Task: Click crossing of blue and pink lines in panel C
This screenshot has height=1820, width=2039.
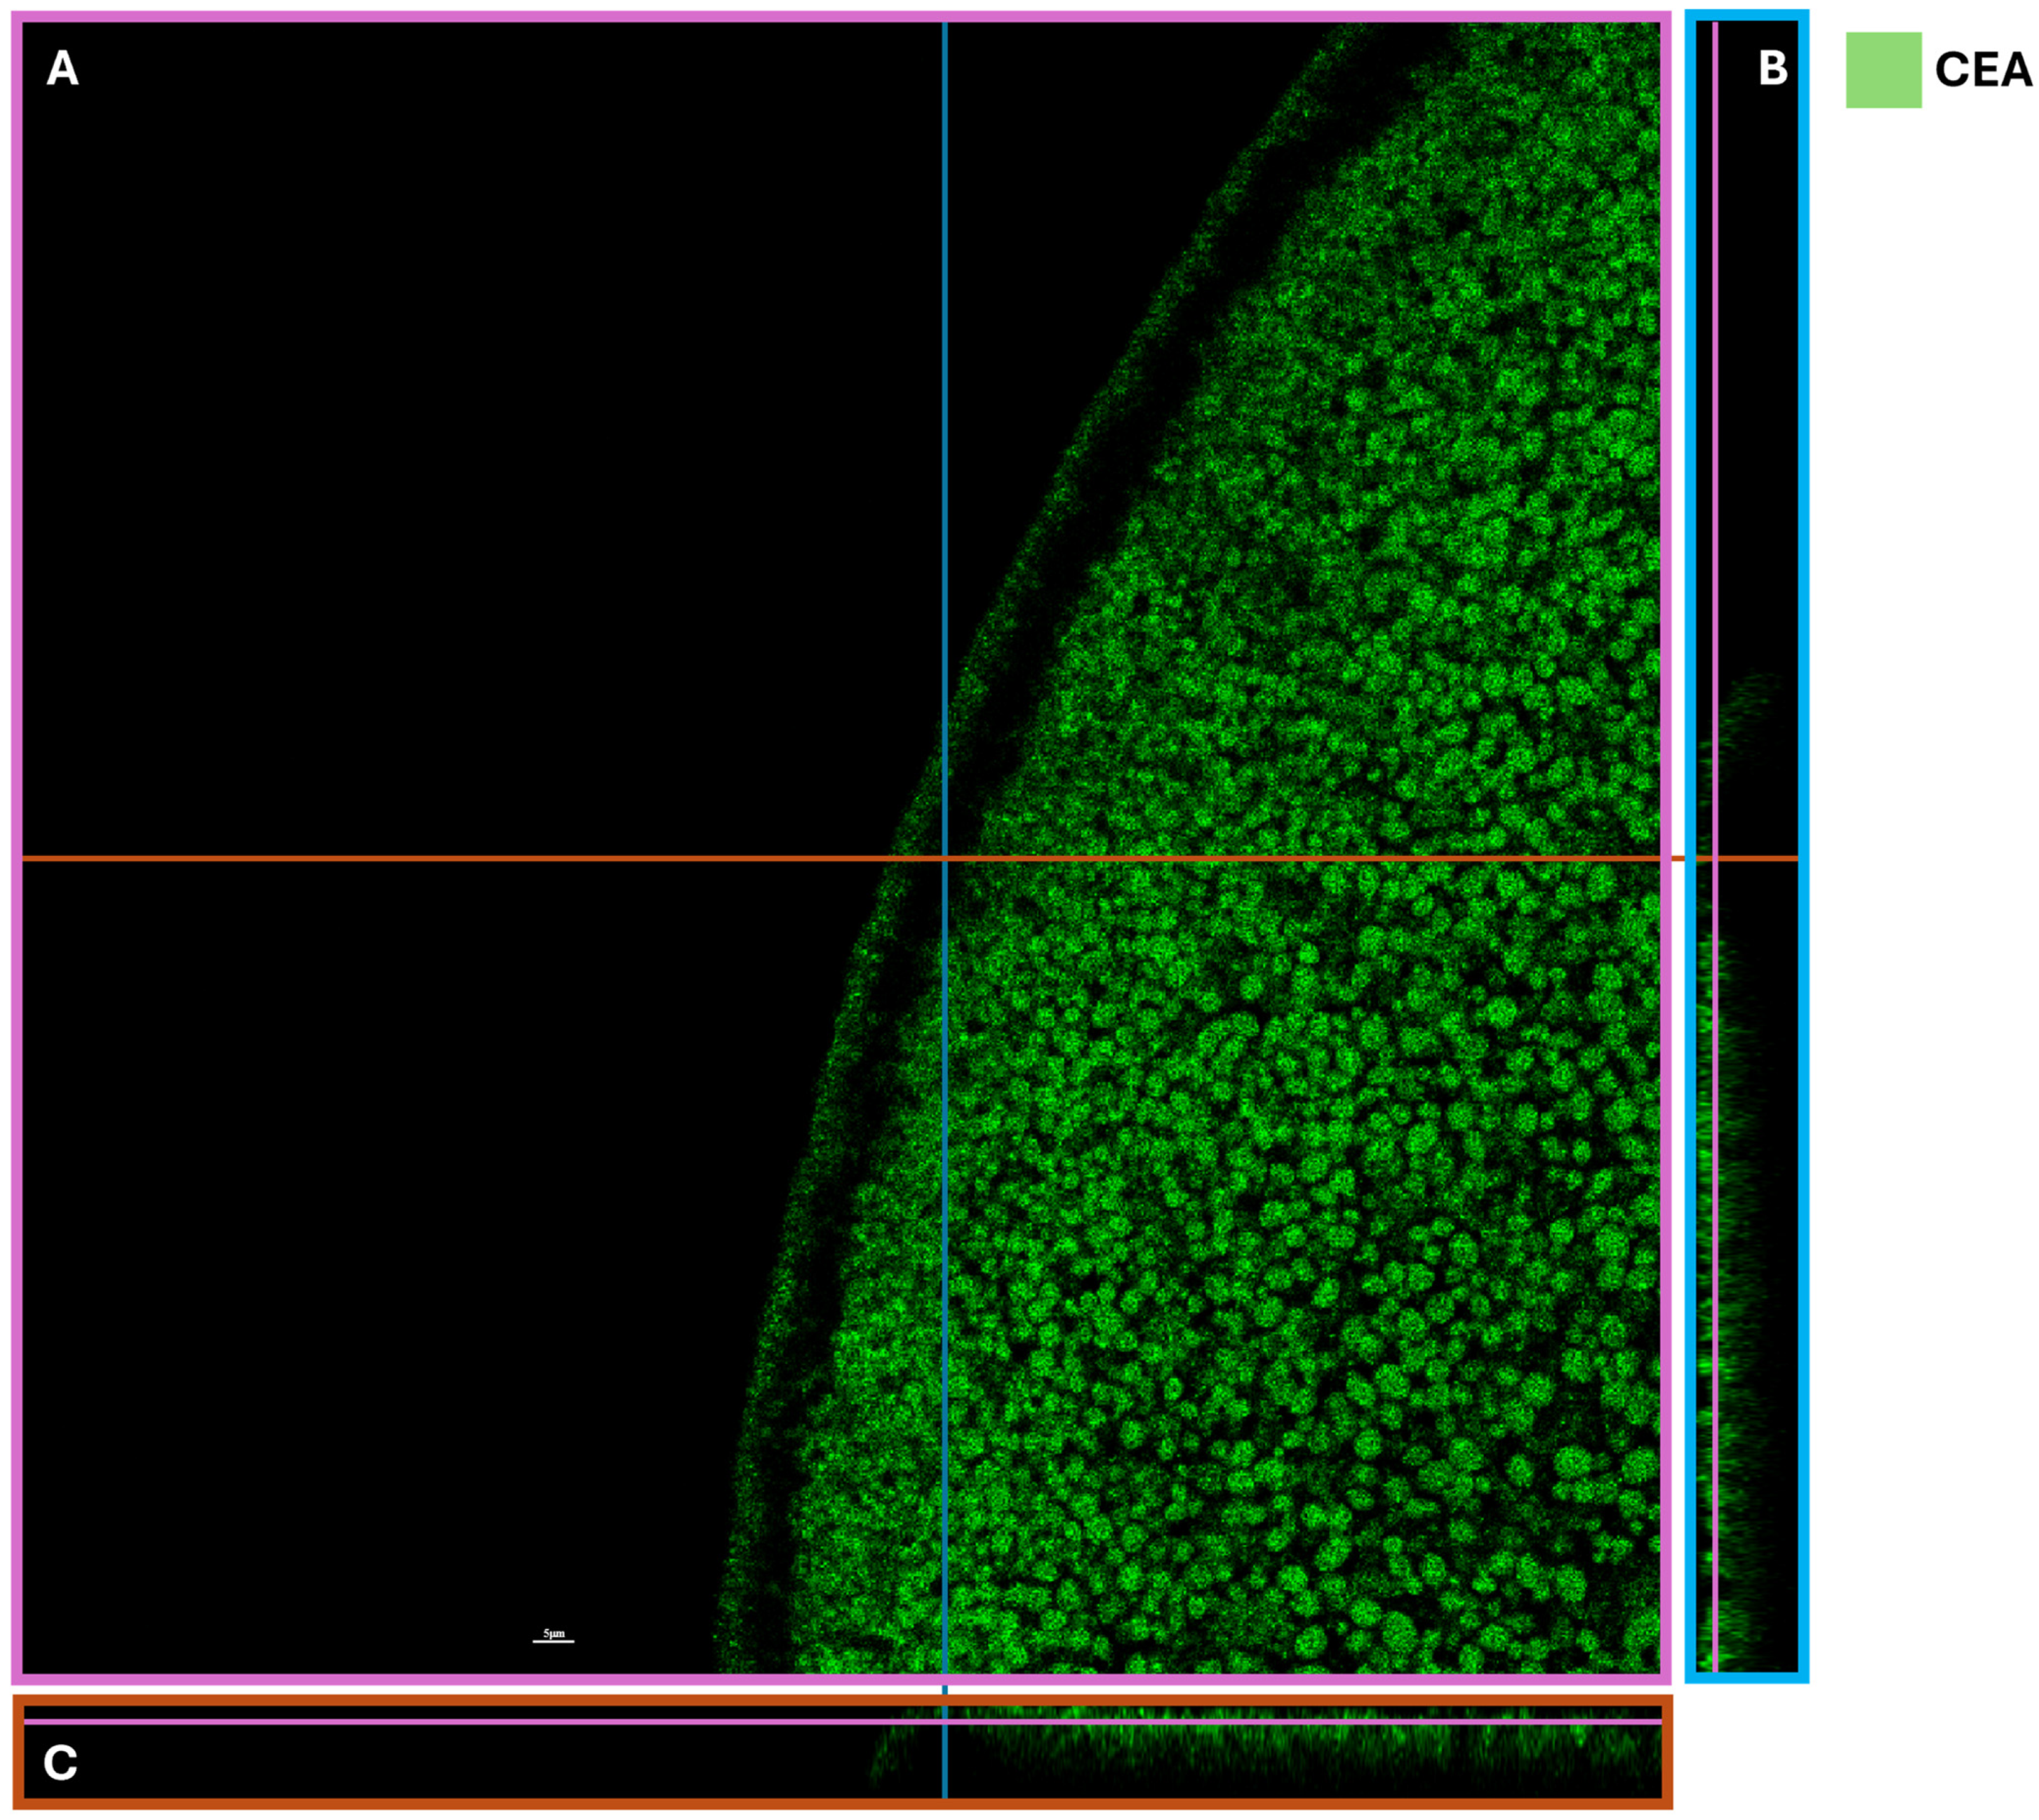Action: click(x=944, y=1722)
